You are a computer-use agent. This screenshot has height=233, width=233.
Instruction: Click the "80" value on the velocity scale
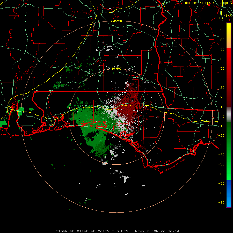coord(222,40)
